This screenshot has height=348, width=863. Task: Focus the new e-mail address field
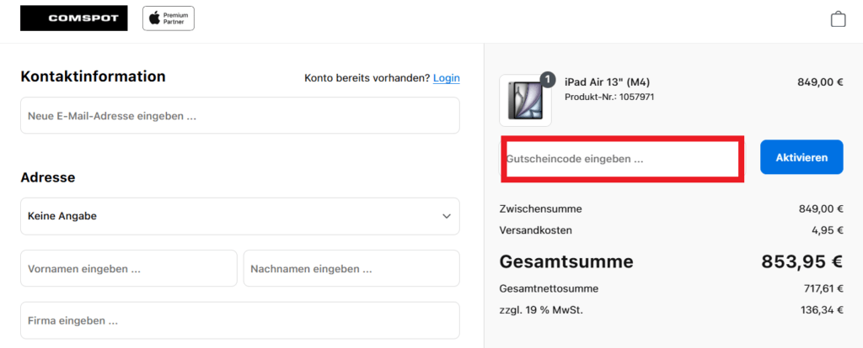[x=240, y=115]
